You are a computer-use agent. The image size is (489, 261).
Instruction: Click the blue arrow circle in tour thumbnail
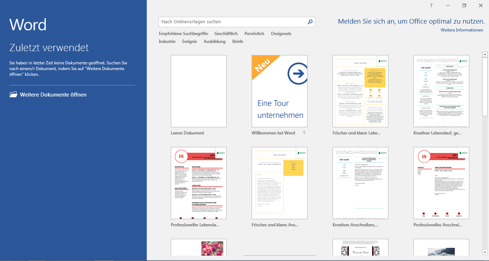tap(297, 74)
